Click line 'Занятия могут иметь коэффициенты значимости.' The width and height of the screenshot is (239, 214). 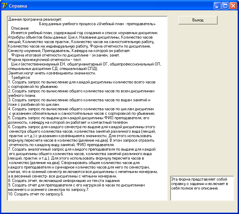pyautogui.click(x=52, y=73)
